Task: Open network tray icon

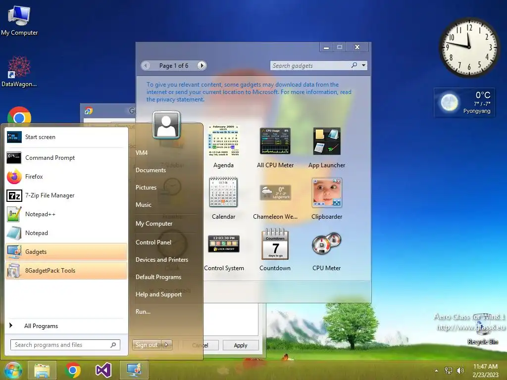Action: click(x=448, y=371)
